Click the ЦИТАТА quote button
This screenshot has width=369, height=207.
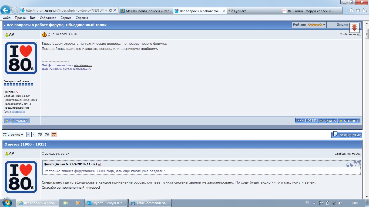(327, 121)
